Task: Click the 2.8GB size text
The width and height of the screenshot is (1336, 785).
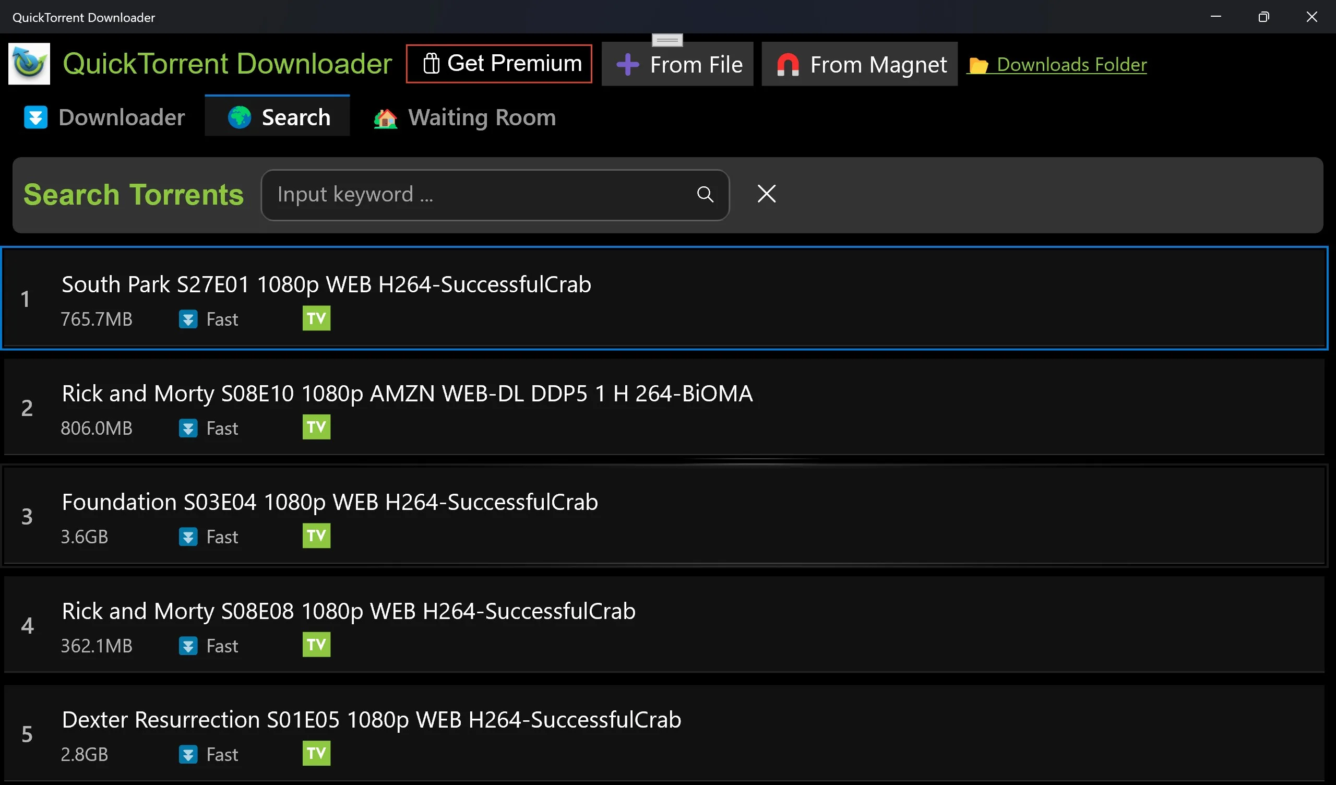Action: point(85,754)
